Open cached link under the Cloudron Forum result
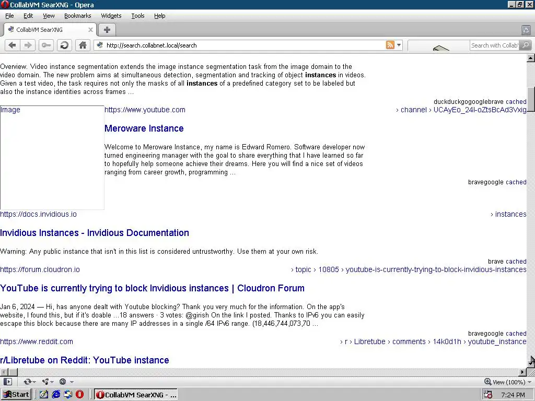This screenshot has height=401, width=535. pyautogui.click(x=516, y=334)
